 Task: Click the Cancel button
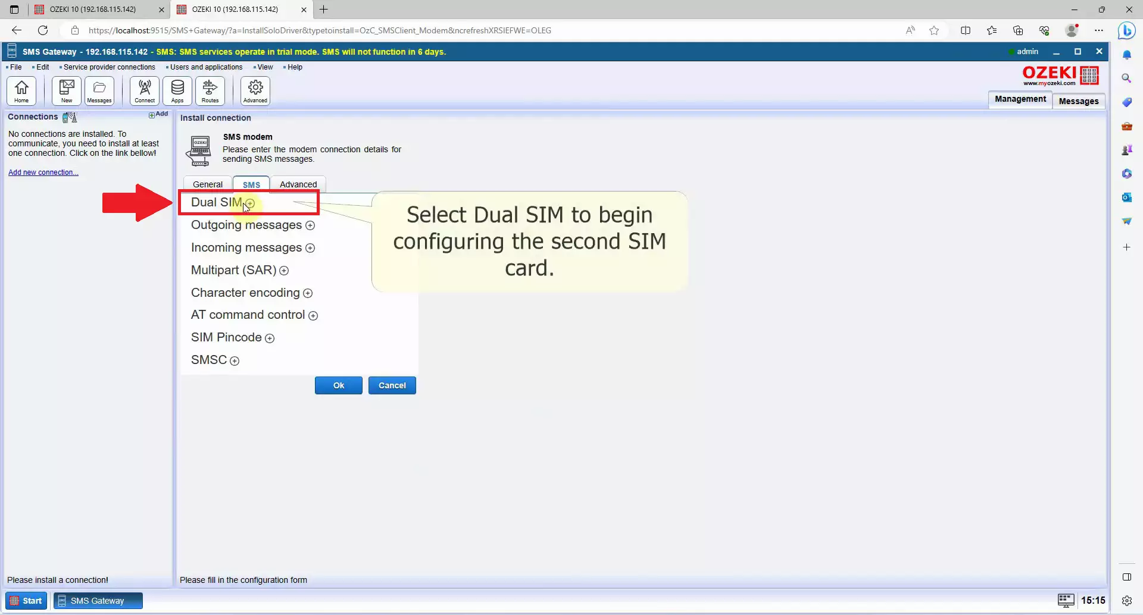click(392, 385)
